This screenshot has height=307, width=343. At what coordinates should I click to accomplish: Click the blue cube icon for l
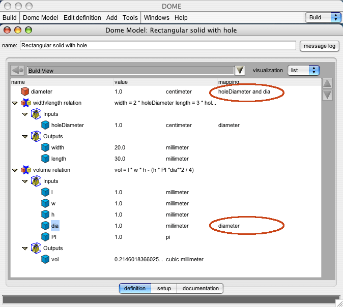[45, 192]
